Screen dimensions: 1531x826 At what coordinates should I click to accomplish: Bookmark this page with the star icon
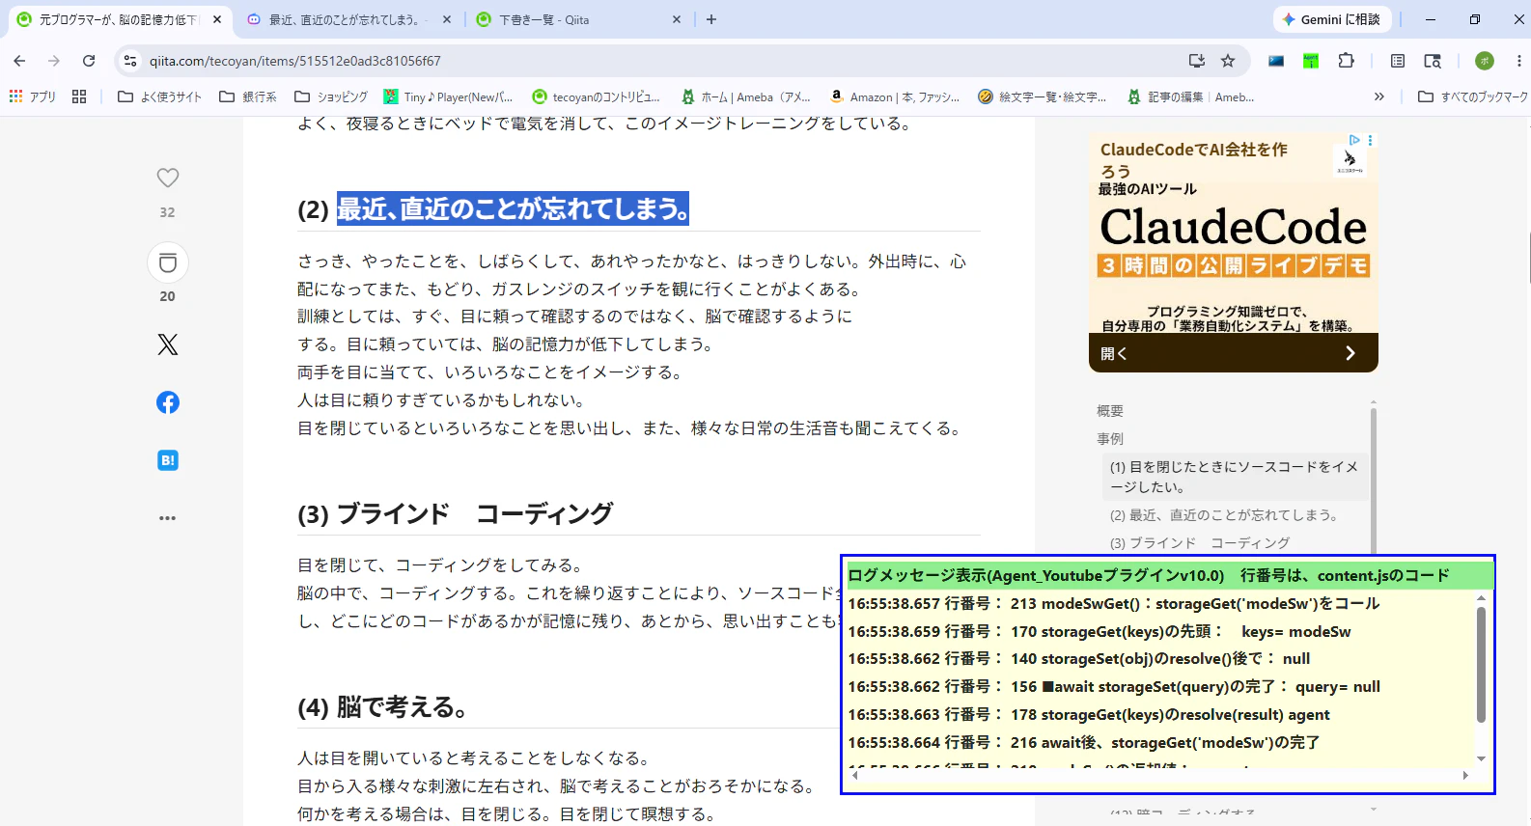point(1228,61)
